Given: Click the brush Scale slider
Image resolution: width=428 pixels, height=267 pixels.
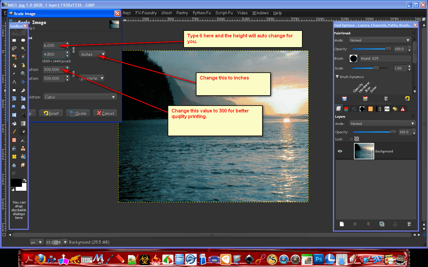Looking at the screenshot, I should pyautogui.click(x=370, y=68).
